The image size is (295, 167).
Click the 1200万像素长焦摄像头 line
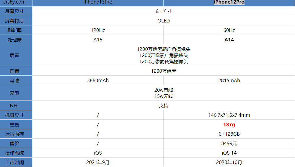pyautogui.click(x=164, y=61)
